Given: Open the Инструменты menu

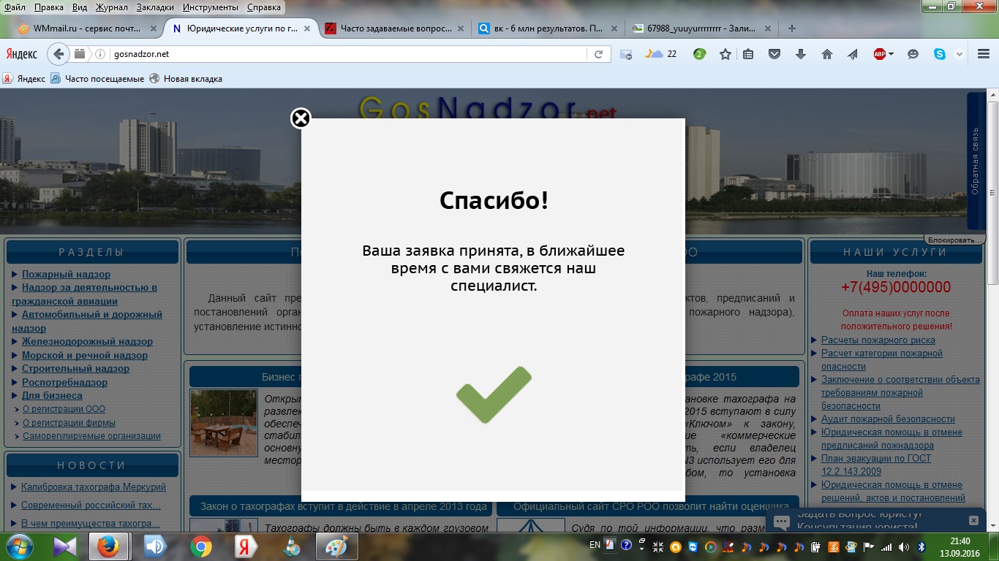Looking at the screenshot, I should coord(211,7).
